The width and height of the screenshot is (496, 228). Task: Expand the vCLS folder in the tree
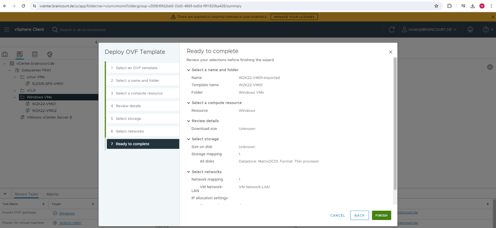click(15, 90)
